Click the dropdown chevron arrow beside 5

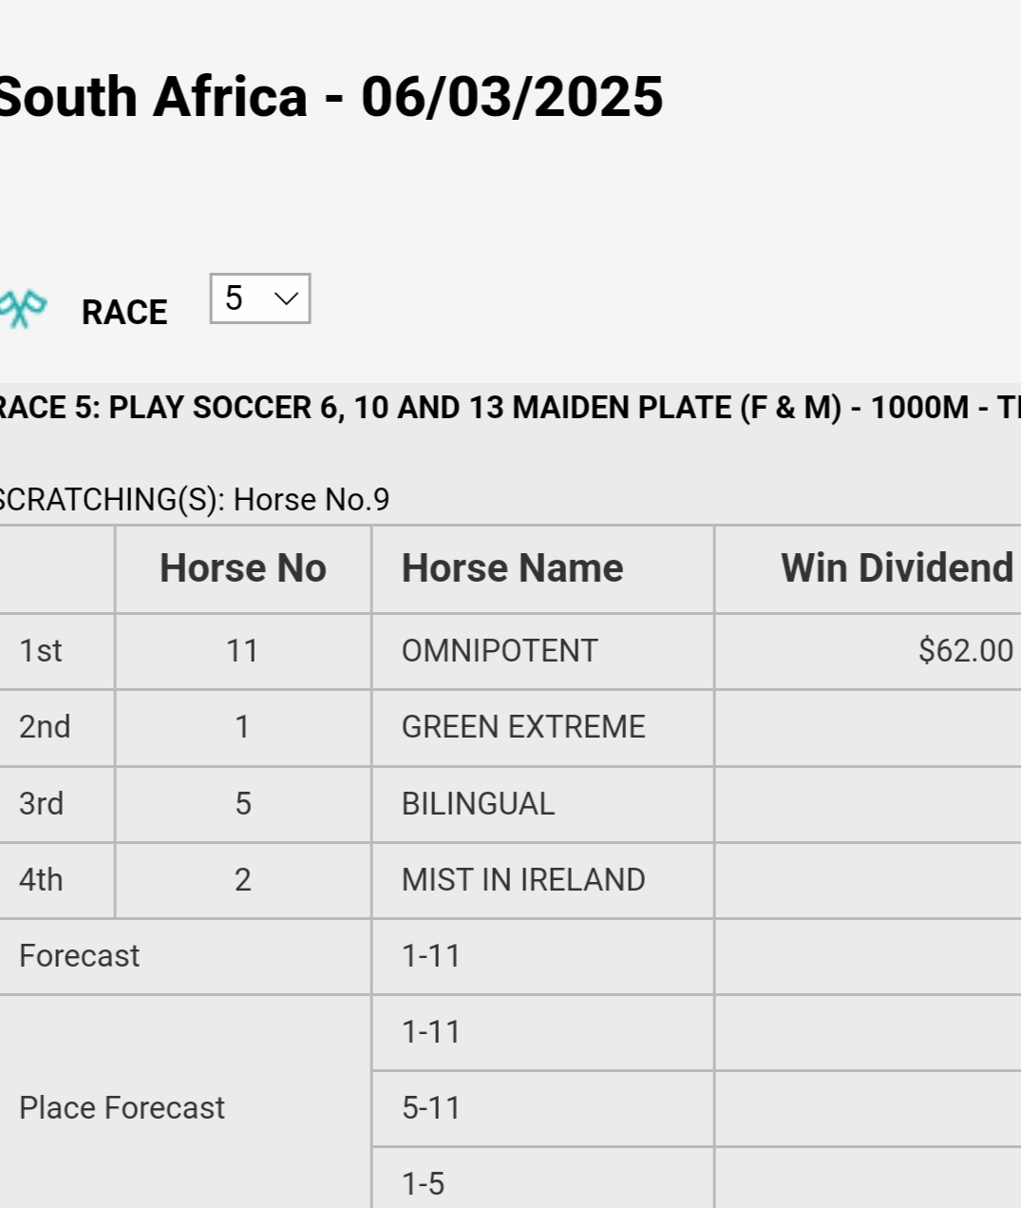coord(286,298)
